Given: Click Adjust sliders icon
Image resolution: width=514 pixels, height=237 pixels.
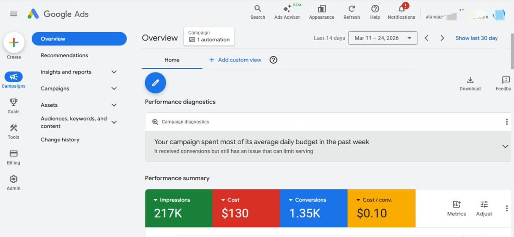Looking at the screenshot, I should click(x=484, y=208).
